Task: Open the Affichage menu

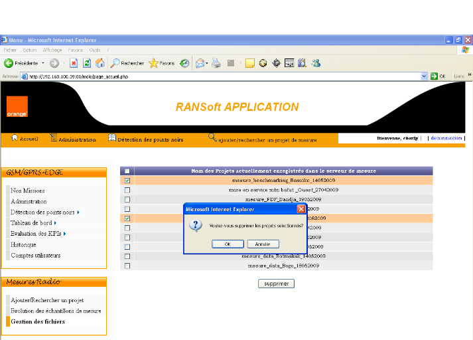Action: pos(52,50)
